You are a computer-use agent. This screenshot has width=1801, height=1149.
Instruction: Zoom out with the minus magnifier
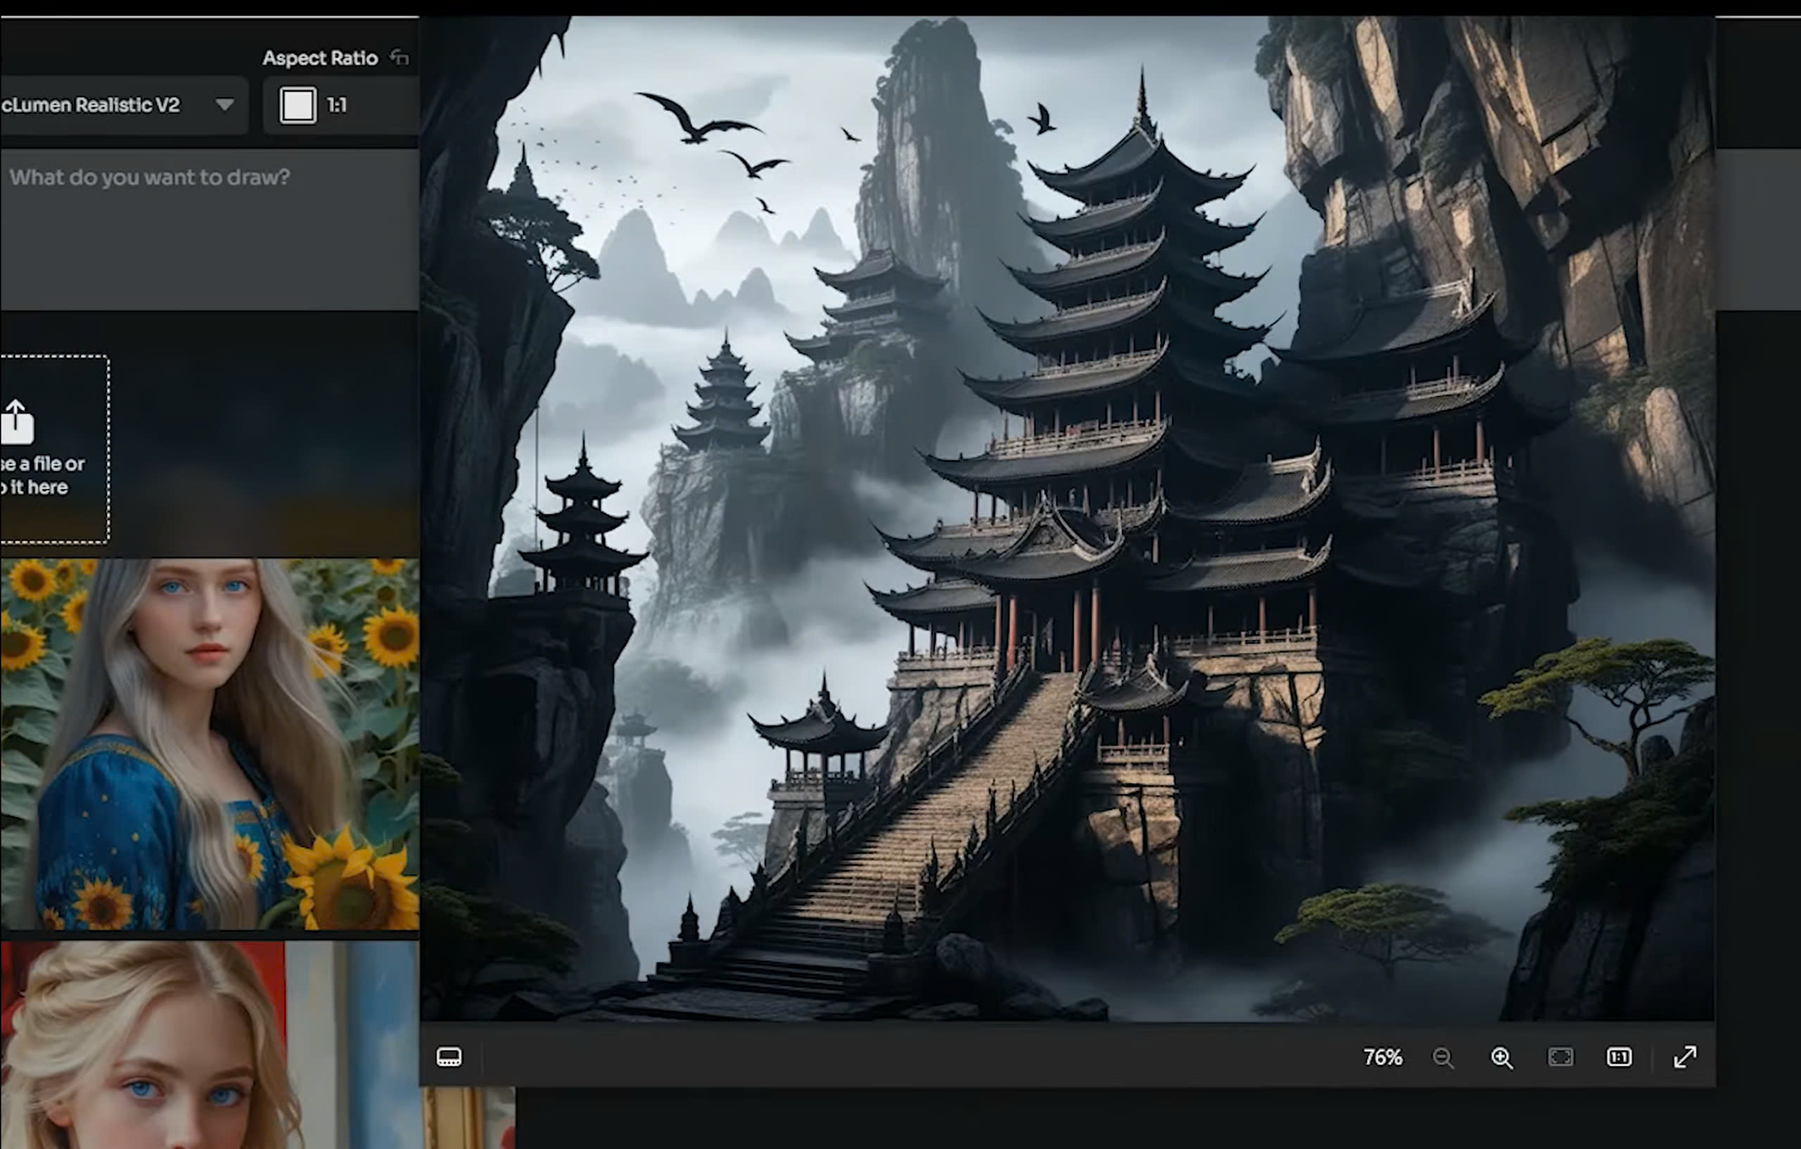(x=1443, y=1057)
